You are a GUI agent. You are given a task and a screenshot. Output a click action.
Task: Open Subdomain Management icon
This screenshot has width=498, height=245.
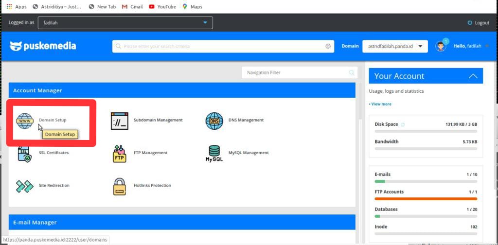point(120,120)
